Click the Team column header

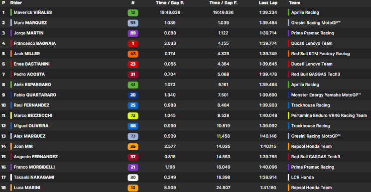294,3
